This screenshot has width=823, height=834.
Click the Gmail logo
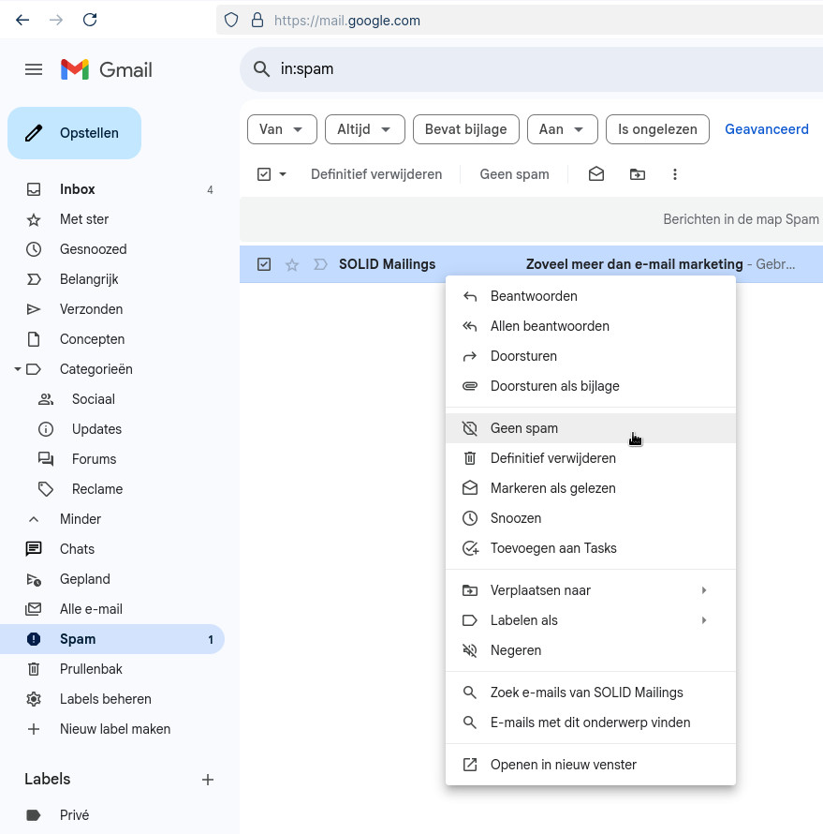point(106,69)
